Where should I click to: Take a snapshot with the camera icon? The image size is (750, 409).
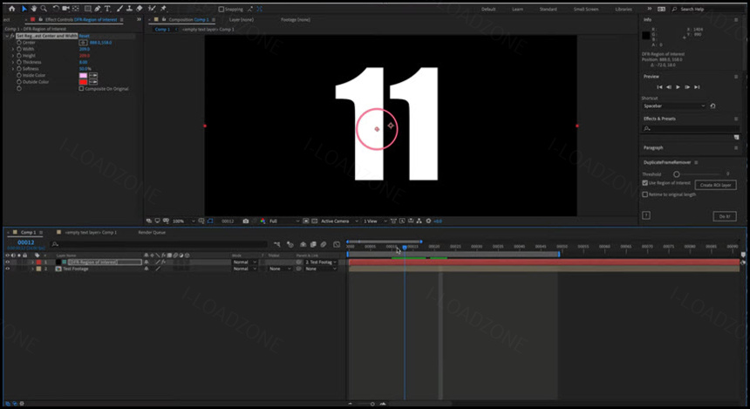[x=245, y=221]
